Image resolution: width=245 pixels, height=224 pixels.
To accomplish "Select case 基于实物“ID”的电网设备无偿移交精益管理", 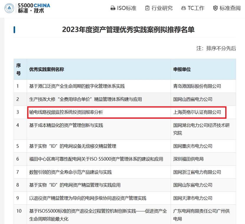I will (x=73, y=146).
